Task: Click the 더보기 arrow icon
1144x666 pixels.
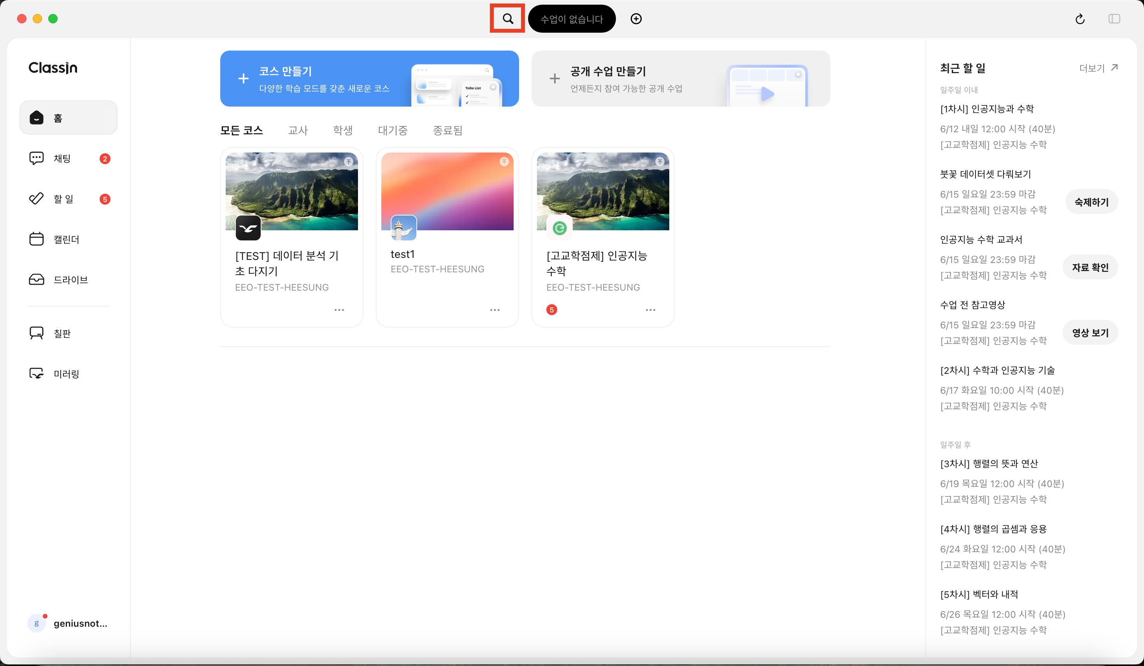Action: point(1114,67)
